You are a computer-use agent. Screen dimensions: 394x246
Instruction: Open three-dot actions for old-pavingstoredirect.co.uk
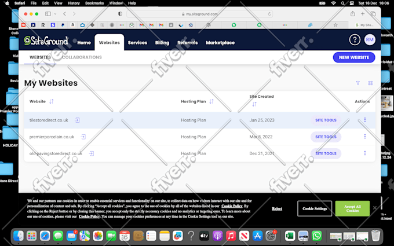(365, 153)
